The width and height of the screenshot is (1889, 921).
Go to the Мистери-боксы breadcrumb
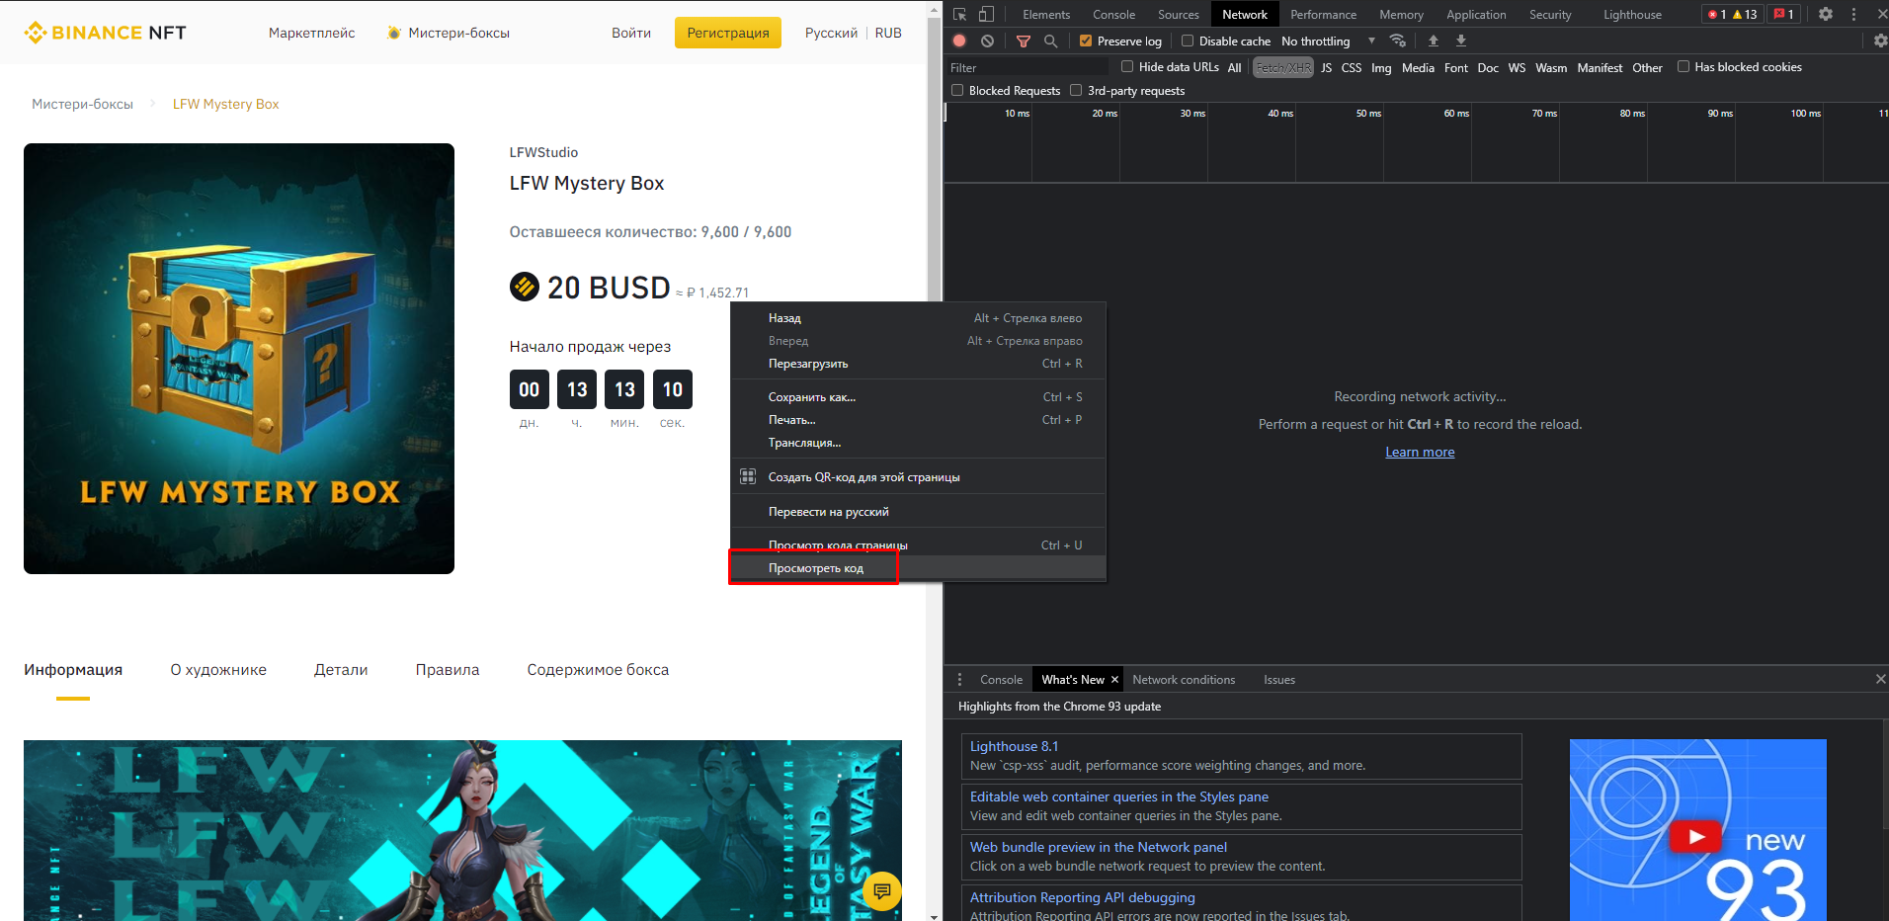click(x=82, y=104)
